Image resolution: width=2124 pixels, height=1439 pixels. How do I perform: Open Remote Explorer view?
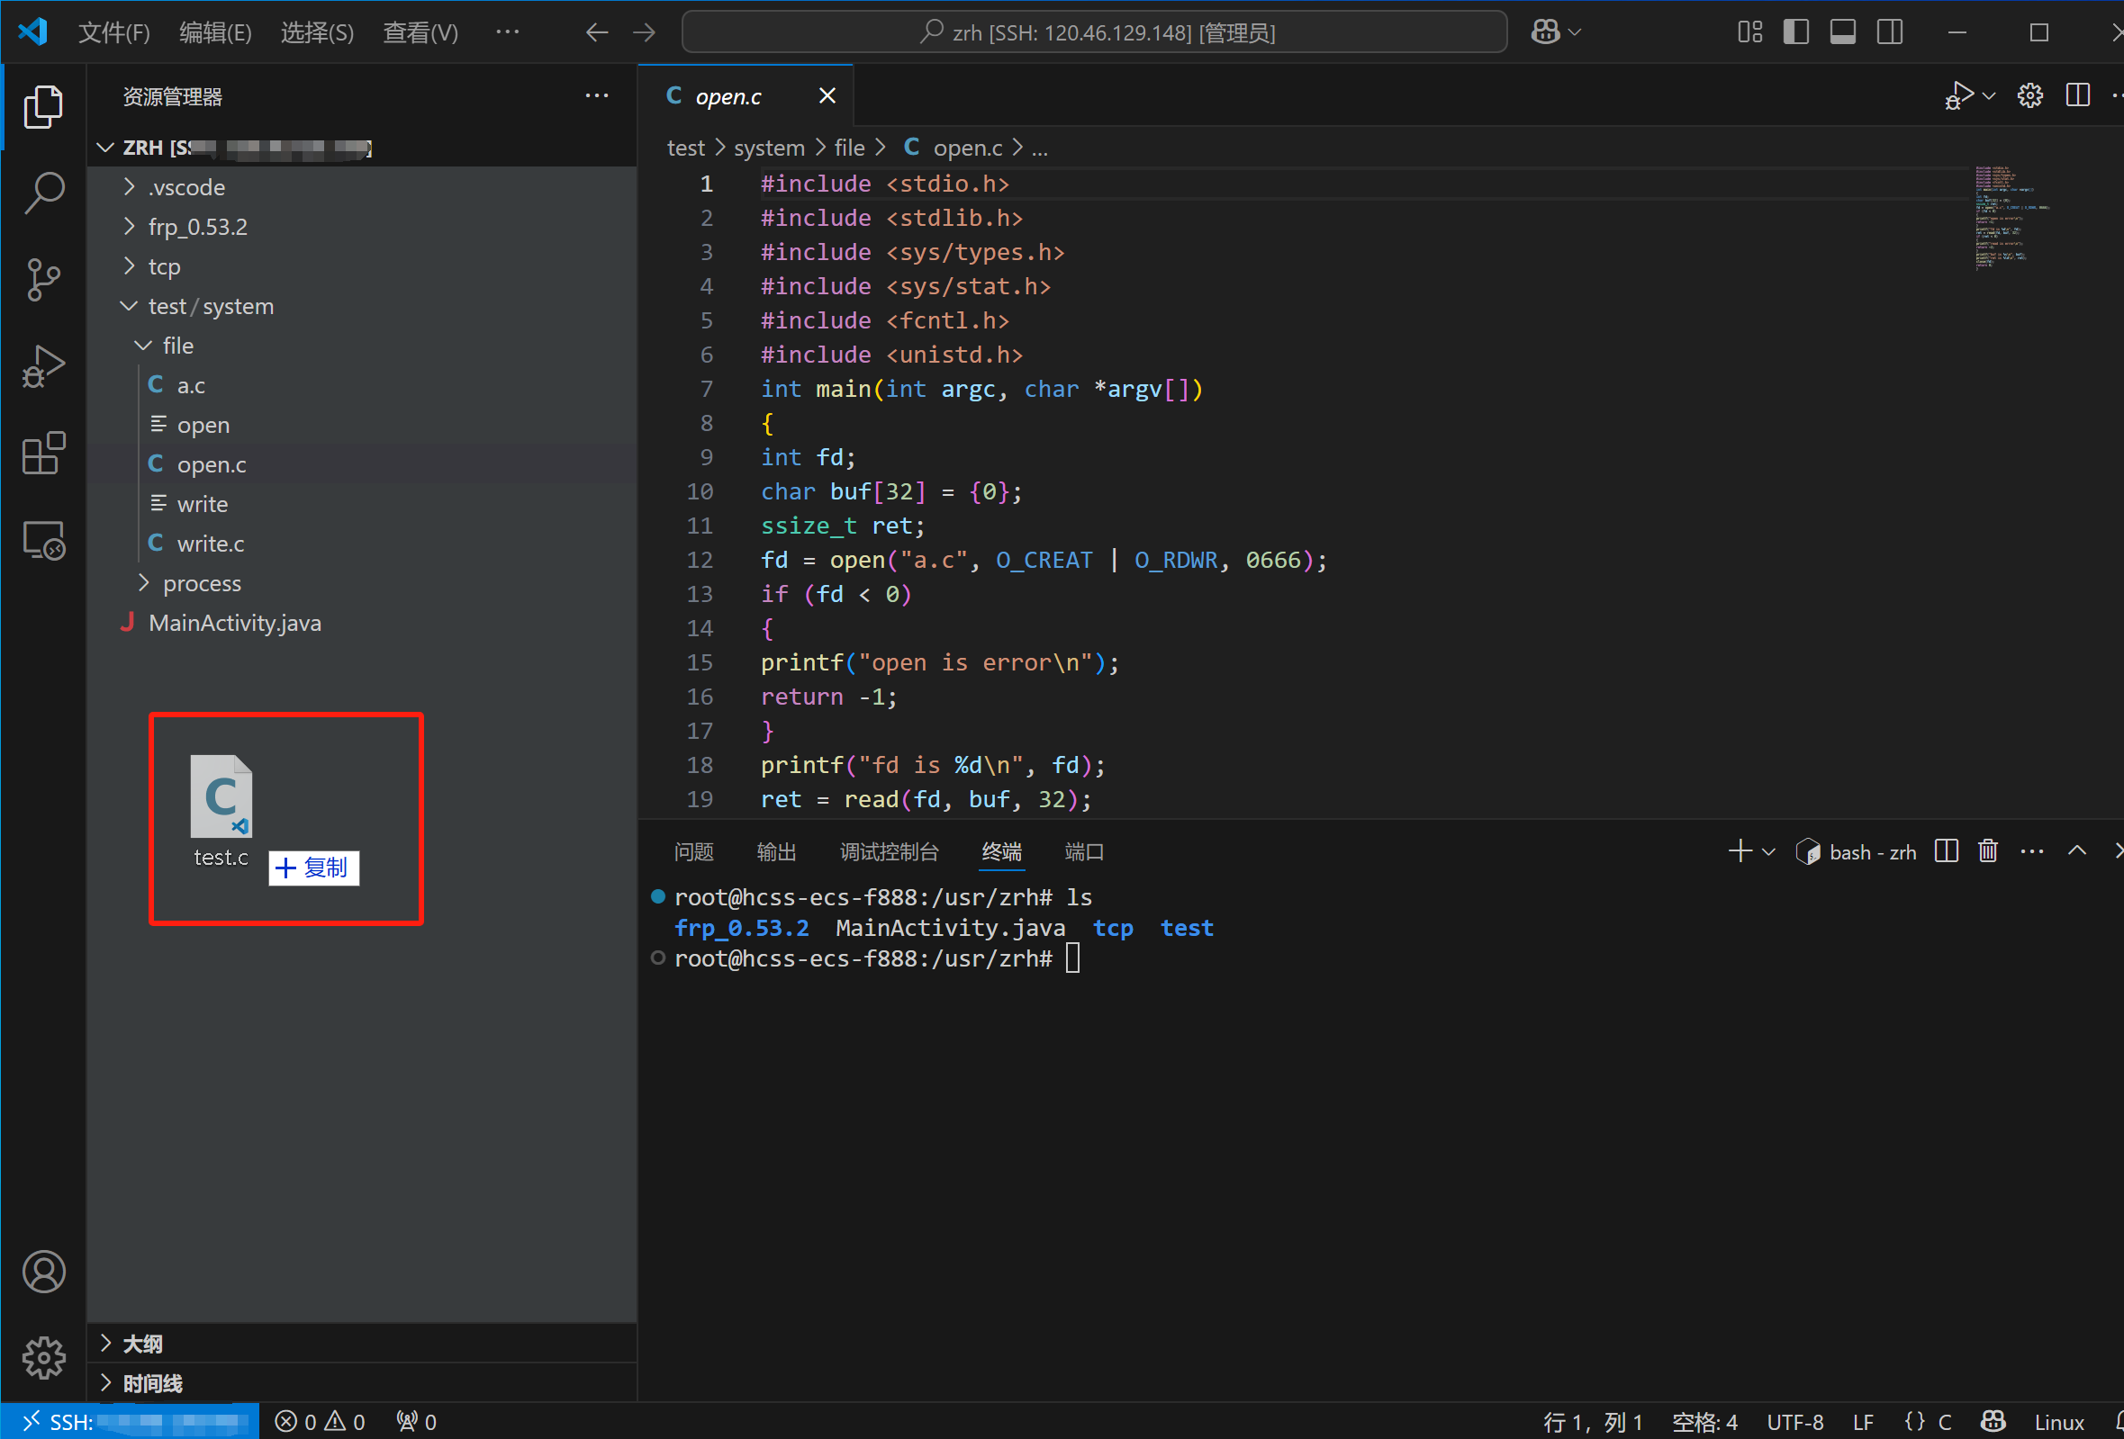click(x=43, y=541)
